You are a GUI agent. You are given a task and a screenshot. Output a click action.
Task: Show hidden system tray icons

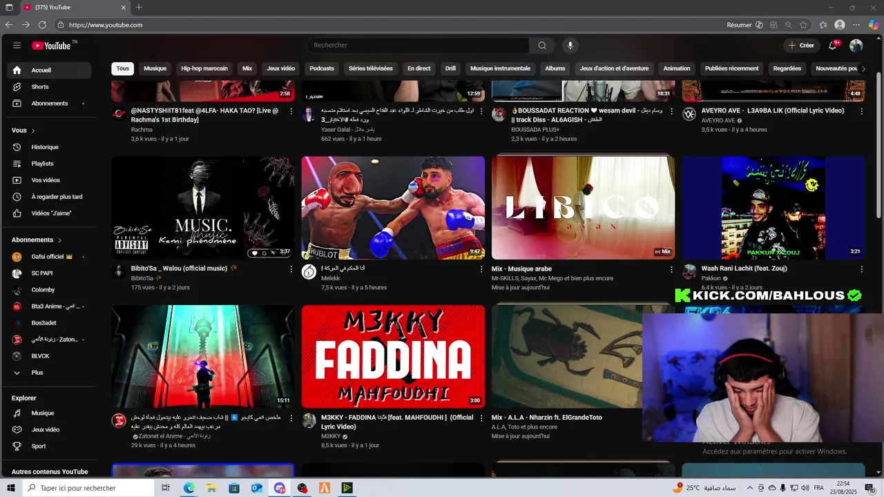pyautogui.click(x=750, y=488)
